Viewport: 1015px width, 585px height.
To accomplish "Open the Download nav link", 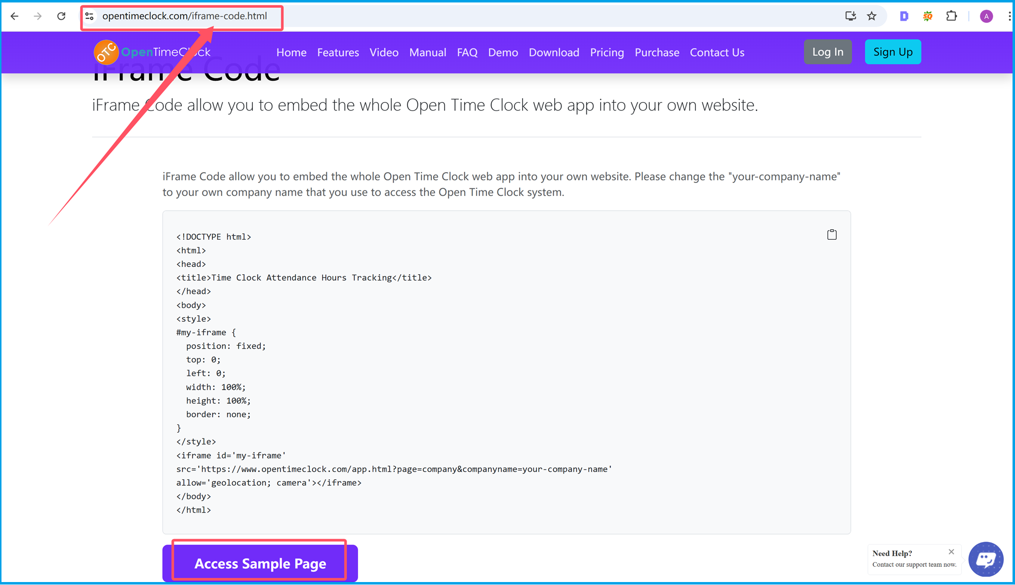I will tap(554, 52).
